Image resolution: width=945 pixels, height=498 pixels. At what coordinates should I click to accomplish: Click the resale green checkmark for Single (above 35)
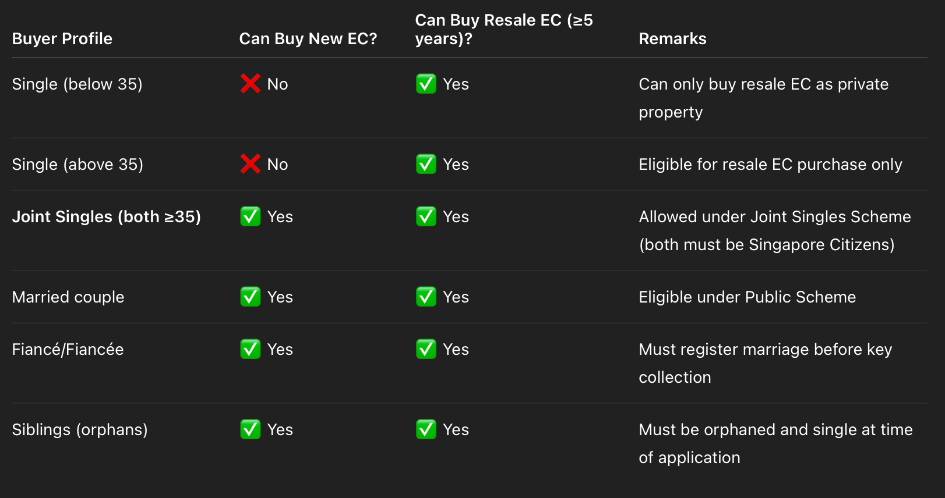coord(426,164)
